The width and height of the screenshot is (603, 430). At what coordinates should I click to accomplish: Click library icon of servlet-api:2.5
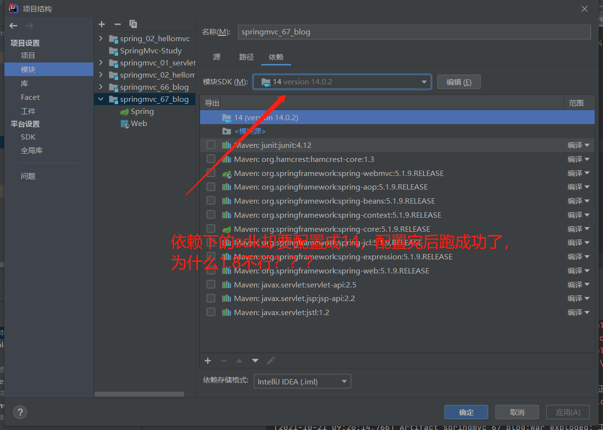pos(226,285)
